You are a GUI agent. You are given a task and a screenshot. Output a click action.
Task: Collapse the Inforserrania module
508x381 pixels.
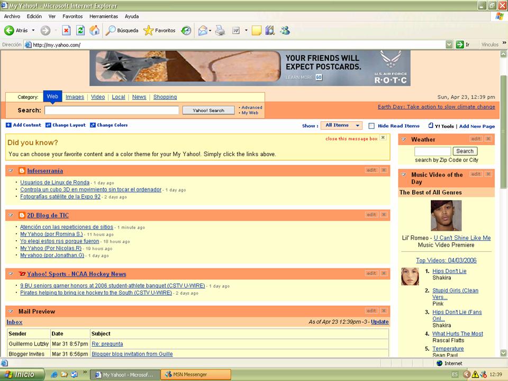[x=11, y=171]
